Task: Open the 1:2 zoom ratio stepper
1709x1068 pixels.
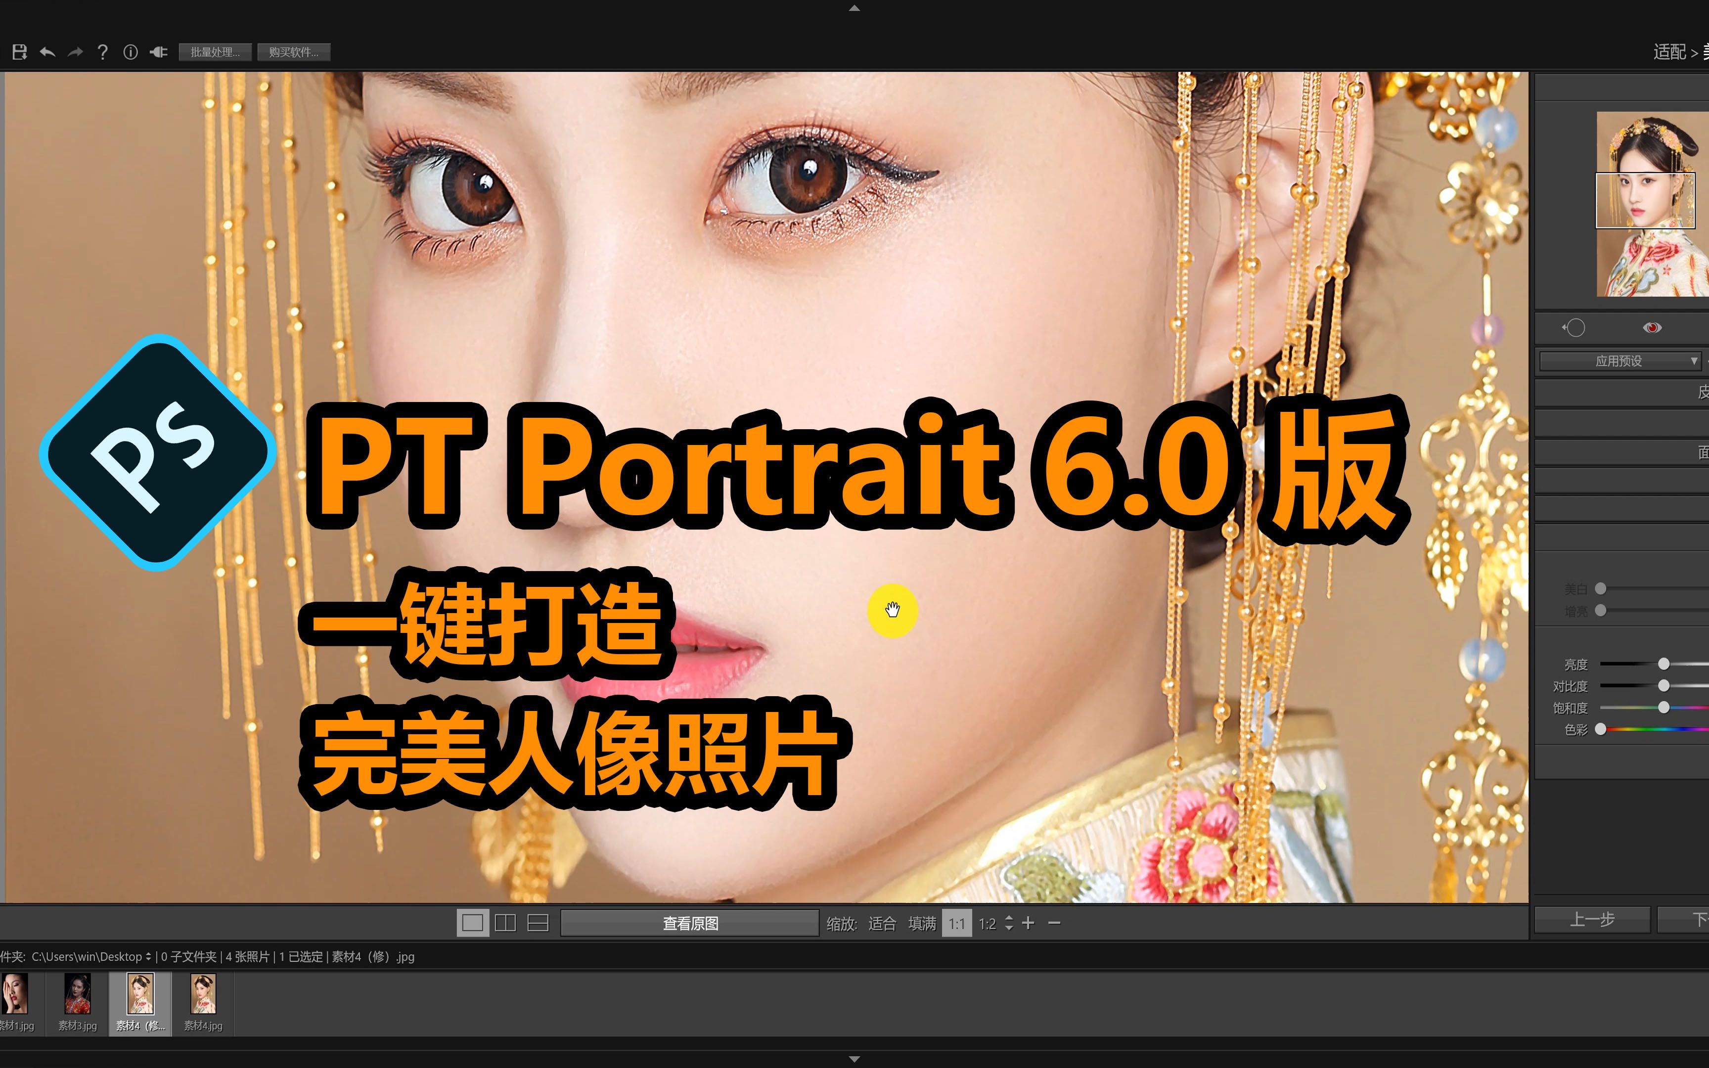Action: (1008, 923)
